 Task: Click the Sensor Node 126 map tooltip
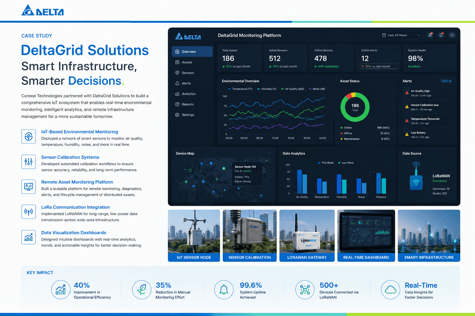point(247,174)
